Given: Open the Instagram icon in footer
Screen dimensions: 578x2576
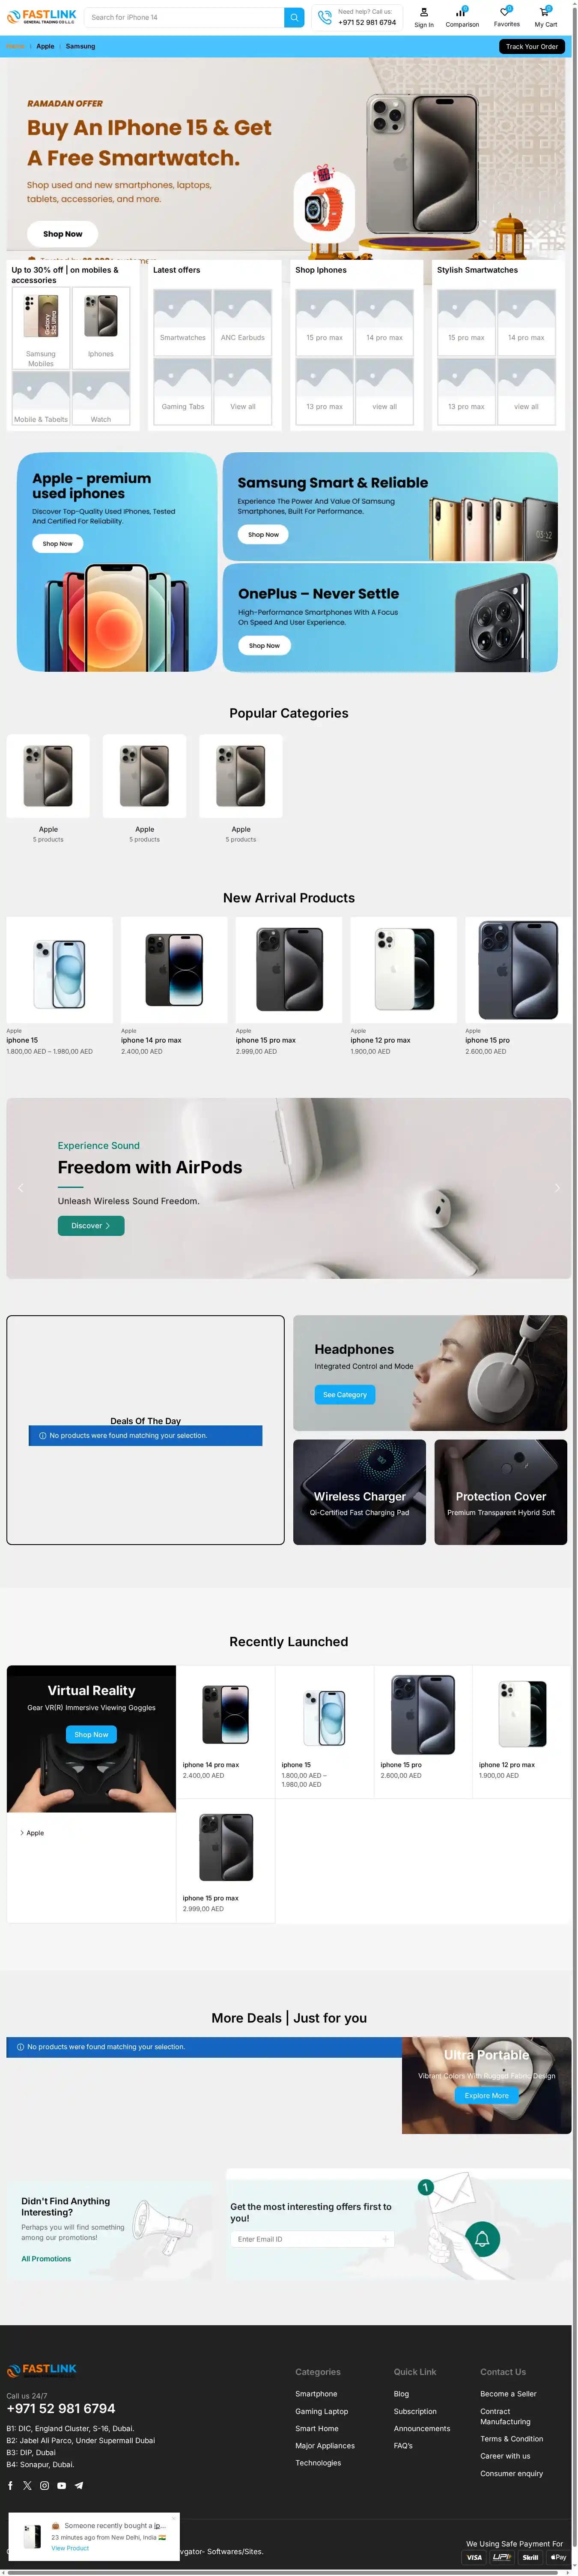Looking at the screenshot, I should coord(44,2485).
